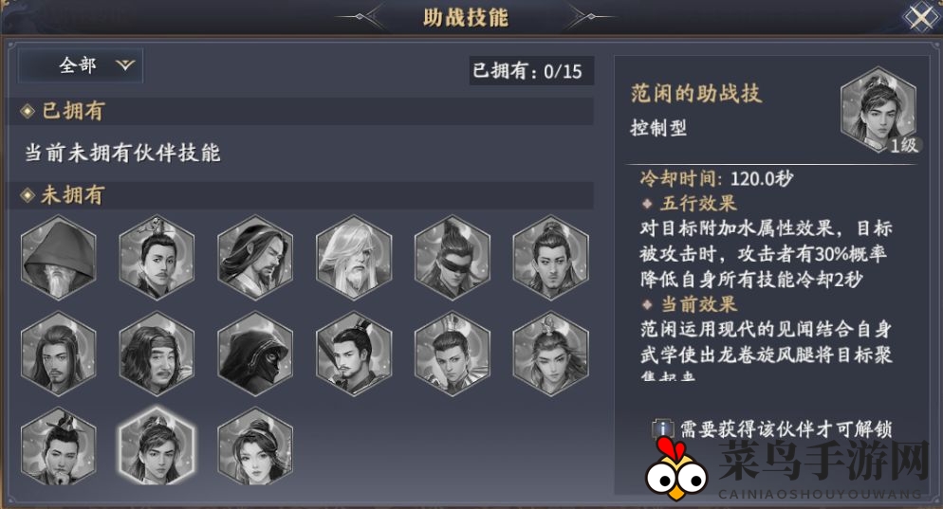Close the 助战技能 window
943x509 pixels.
(x=921, y=17)
